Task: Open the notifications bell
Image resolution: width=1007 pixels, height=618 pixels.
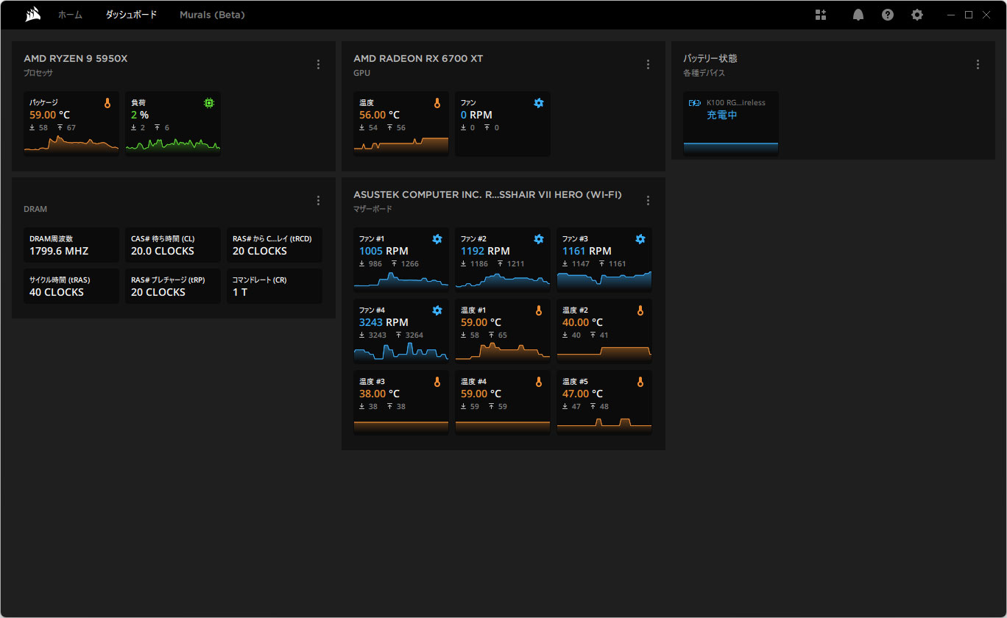Action: point(858,15)
